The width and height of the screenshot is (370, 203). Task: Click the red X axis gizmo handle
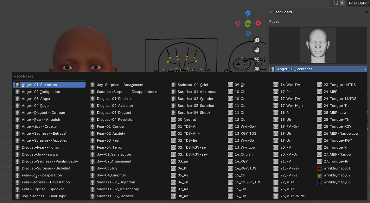point(258,23)
